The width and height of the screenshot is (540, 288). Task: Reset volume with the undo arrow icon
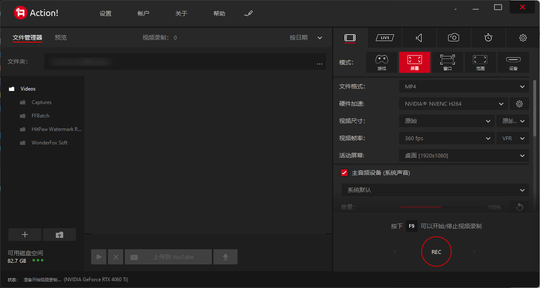[519, 207]
